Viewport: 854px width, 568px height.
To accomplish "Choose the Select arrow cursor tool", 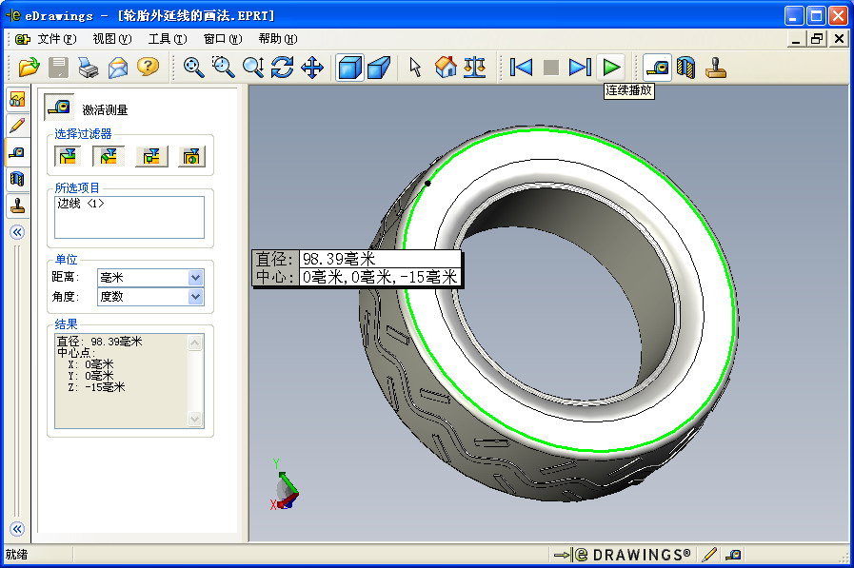I will click(415, 68).
